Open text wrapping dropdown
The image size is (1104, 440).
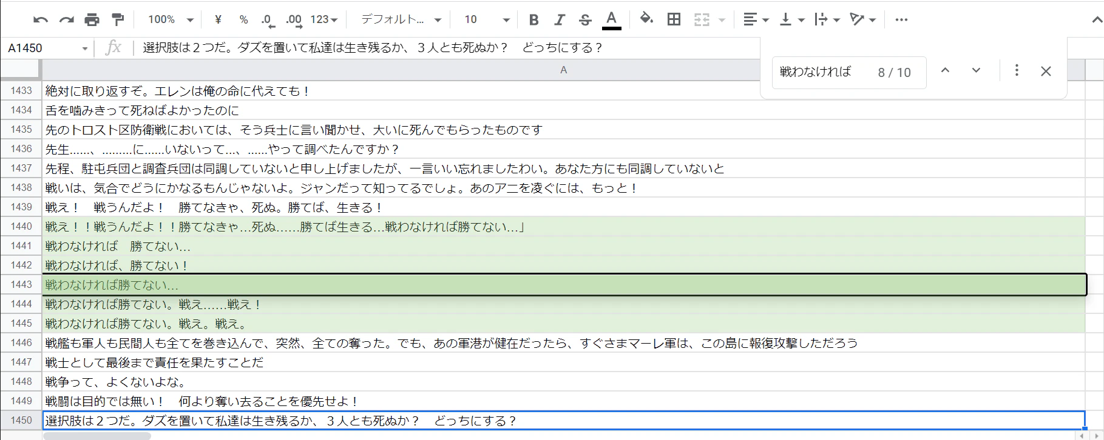coord(827,20)
